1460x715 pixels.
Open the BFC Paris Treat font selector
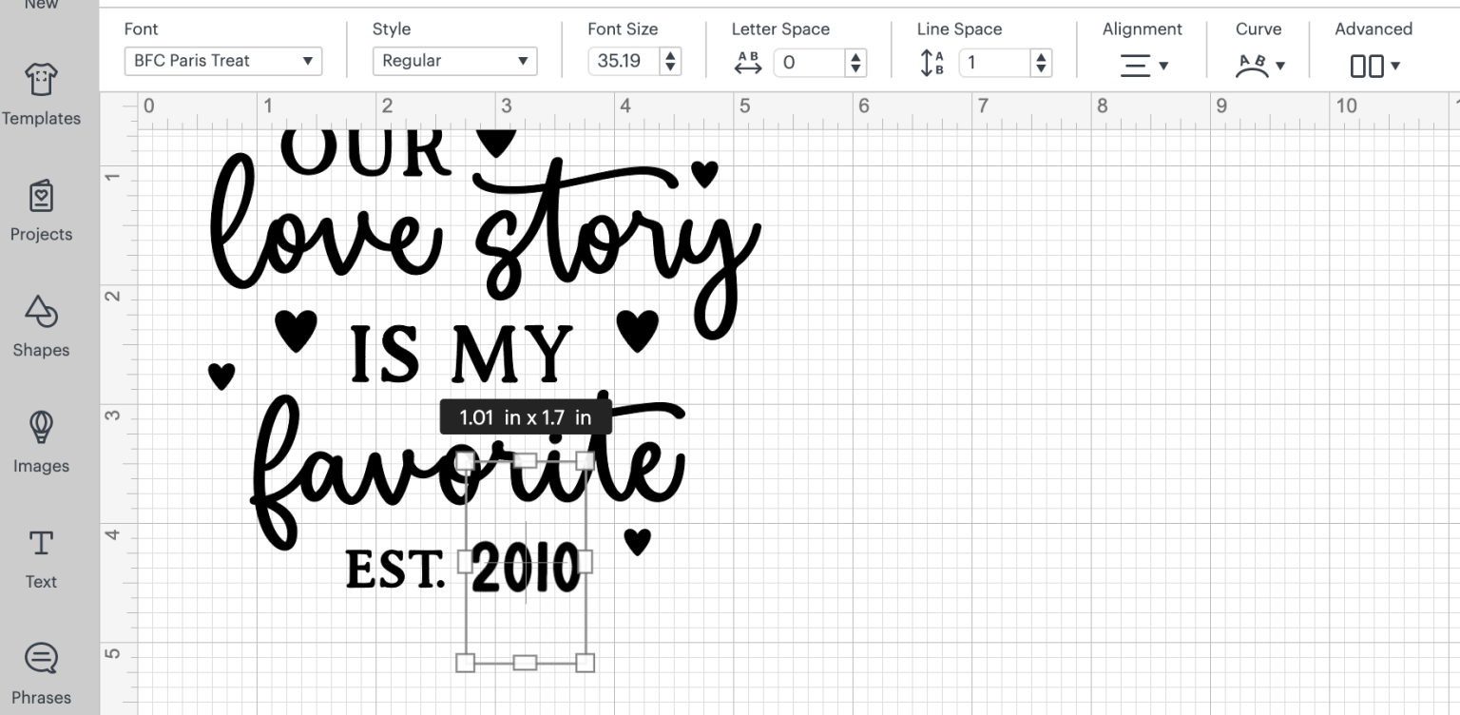coord(222,60)
